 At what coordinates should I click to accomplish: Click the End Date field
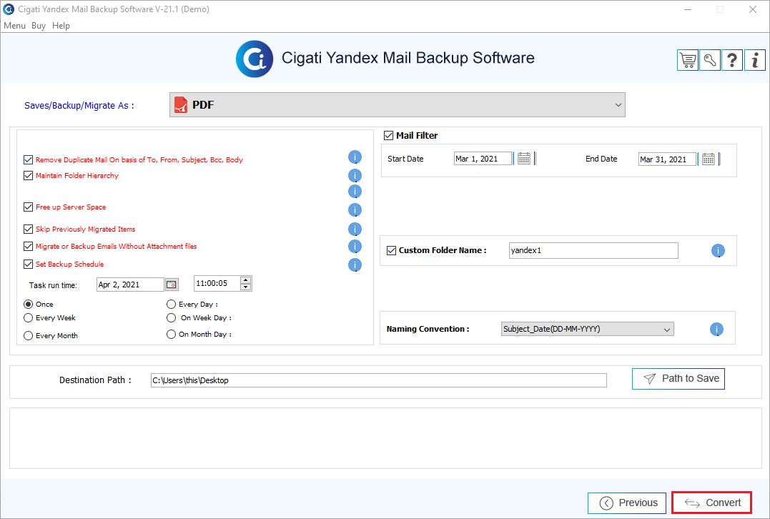click(667, 159)
